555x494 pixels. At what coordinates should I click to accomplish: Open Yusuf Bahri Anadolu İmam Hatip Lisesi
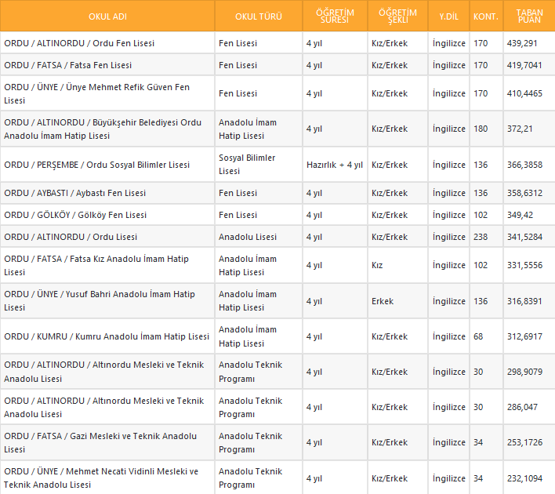[x=99, y=300]
